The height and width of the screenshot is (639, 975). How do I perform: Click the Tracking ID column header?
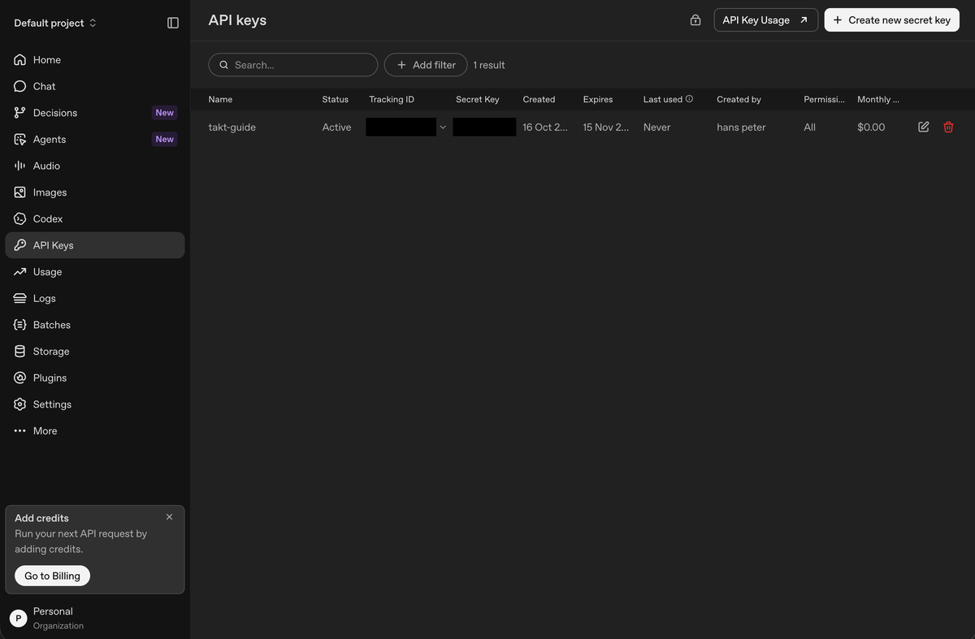tap(392, 99)
